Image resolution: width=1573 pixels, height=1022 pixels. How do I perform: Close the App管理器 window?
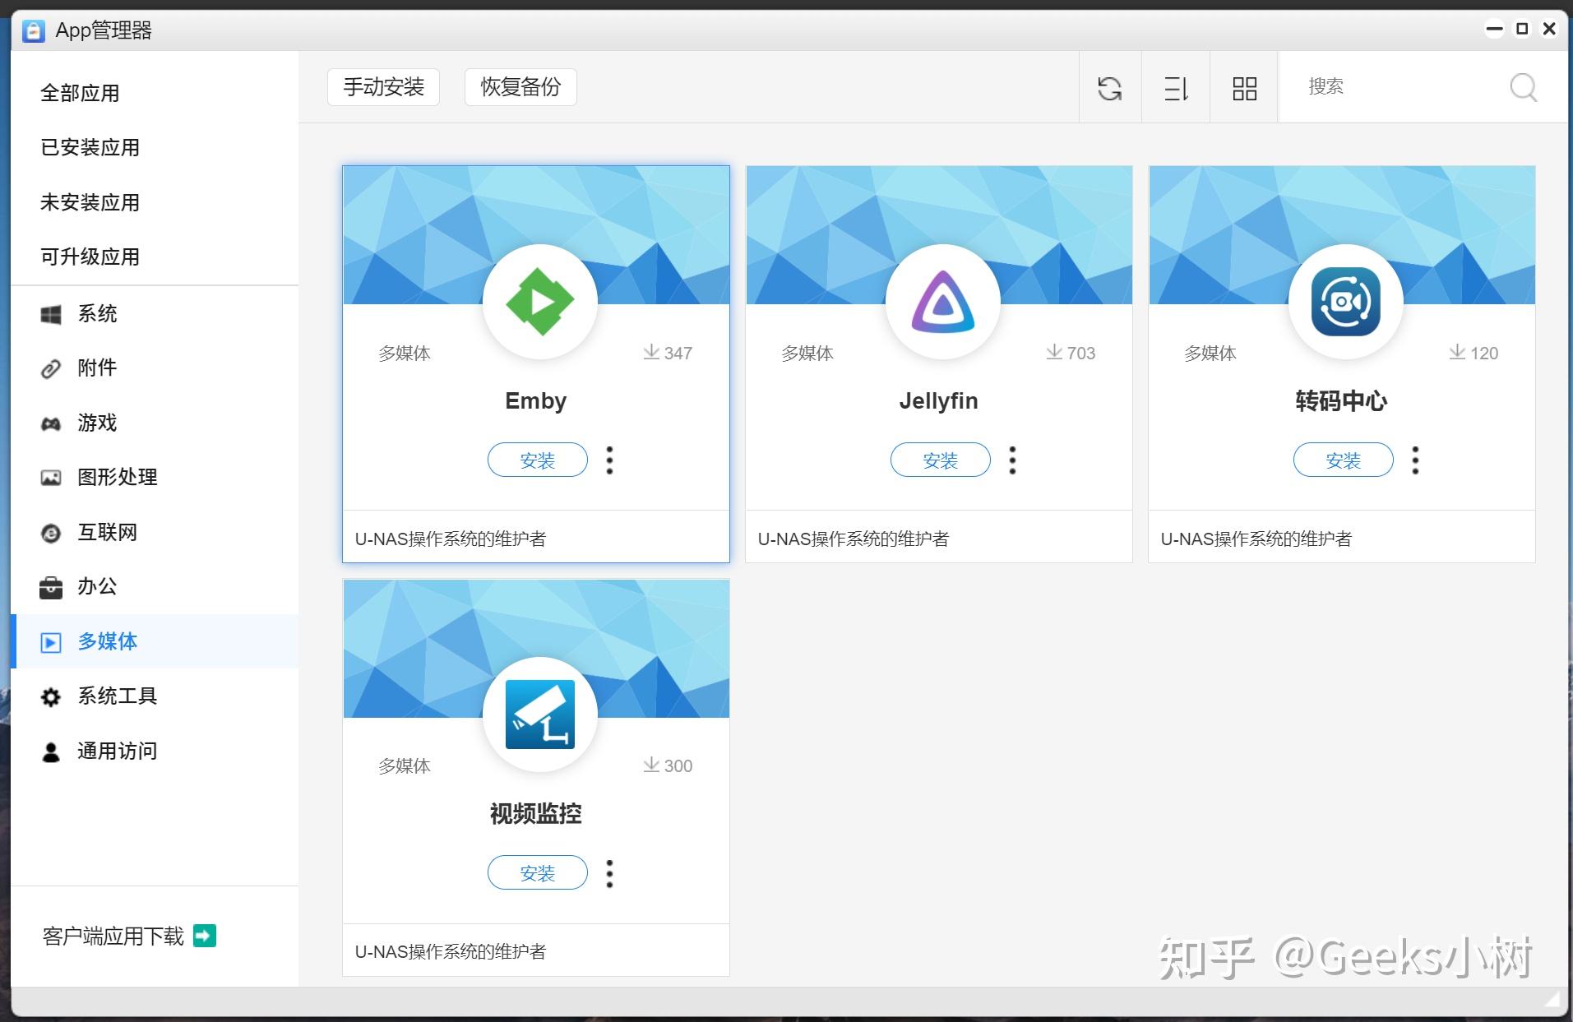click(1549, 30)
